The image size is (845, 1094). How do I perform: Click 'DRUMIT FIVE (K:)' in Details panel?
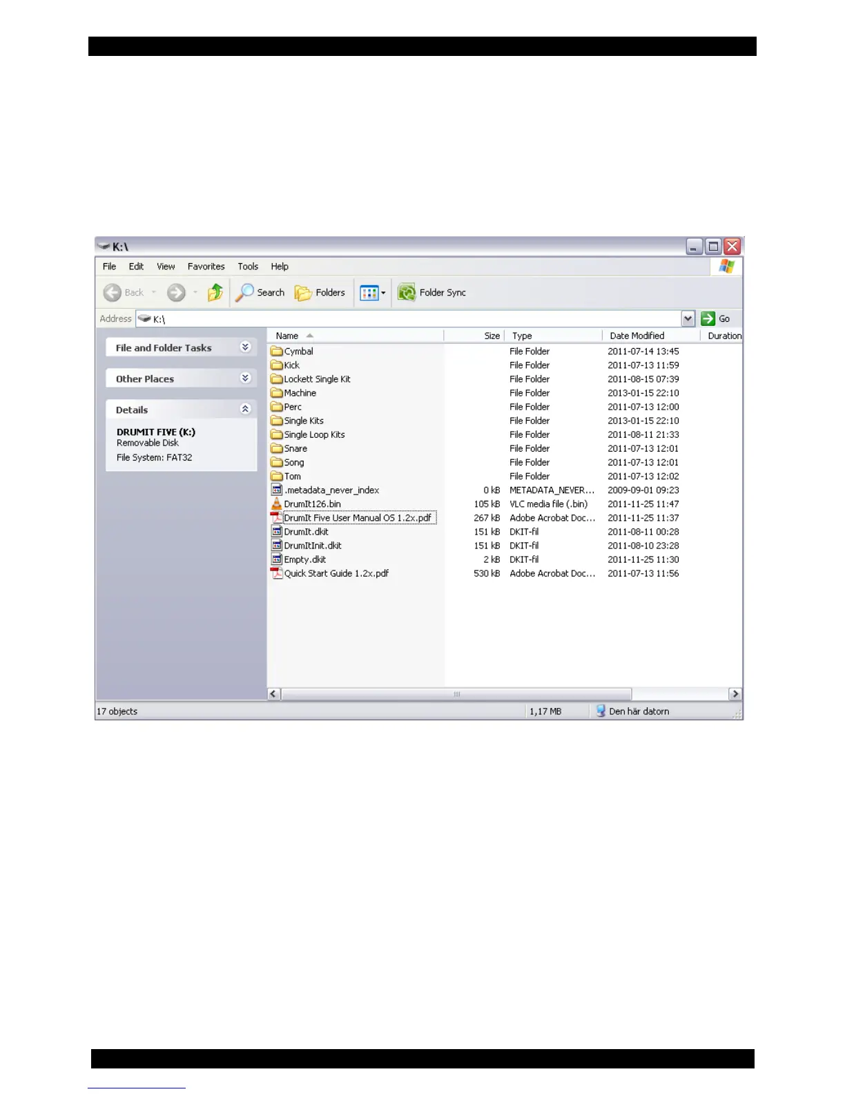[156, 432]
